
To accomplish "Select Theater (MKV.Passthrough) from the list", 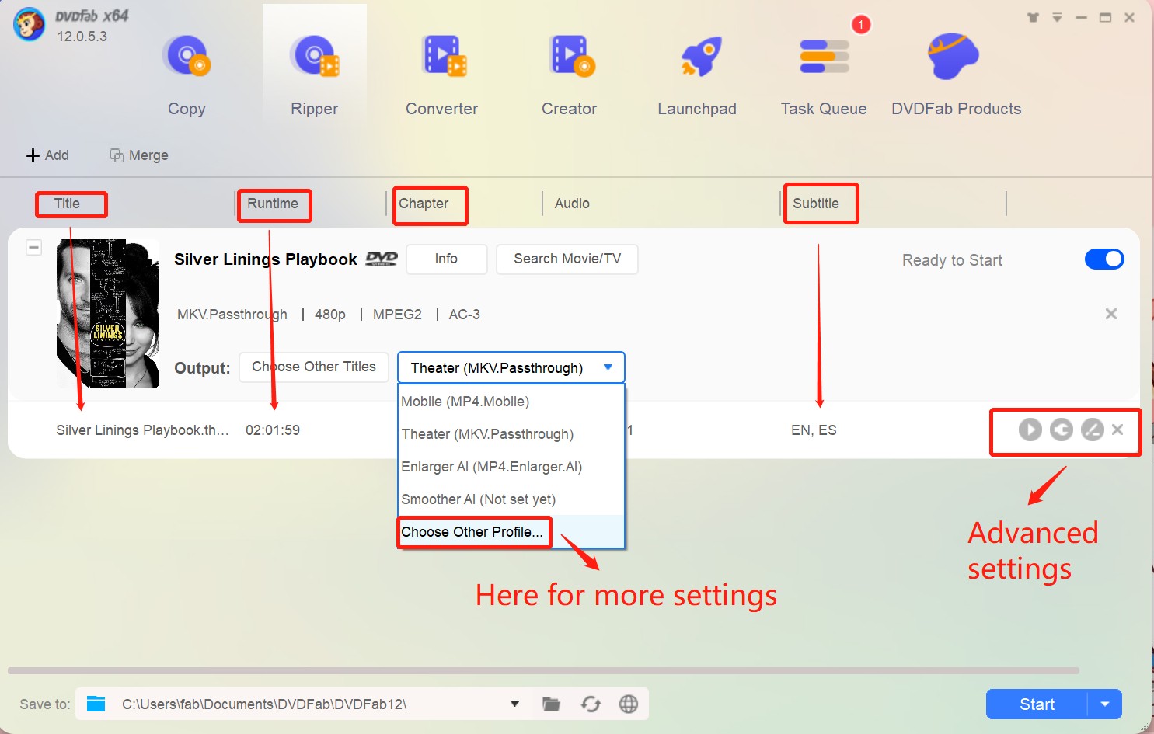I will (511, 434).
